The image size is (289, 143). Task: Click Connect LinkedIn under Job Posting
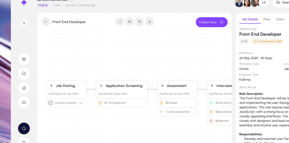(x=66, y=103)
